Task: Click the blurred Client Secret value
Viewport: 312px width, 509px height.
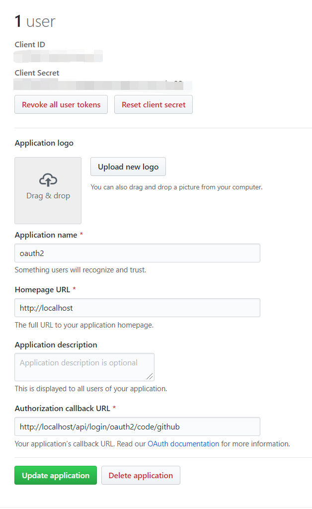Action: 103,85
